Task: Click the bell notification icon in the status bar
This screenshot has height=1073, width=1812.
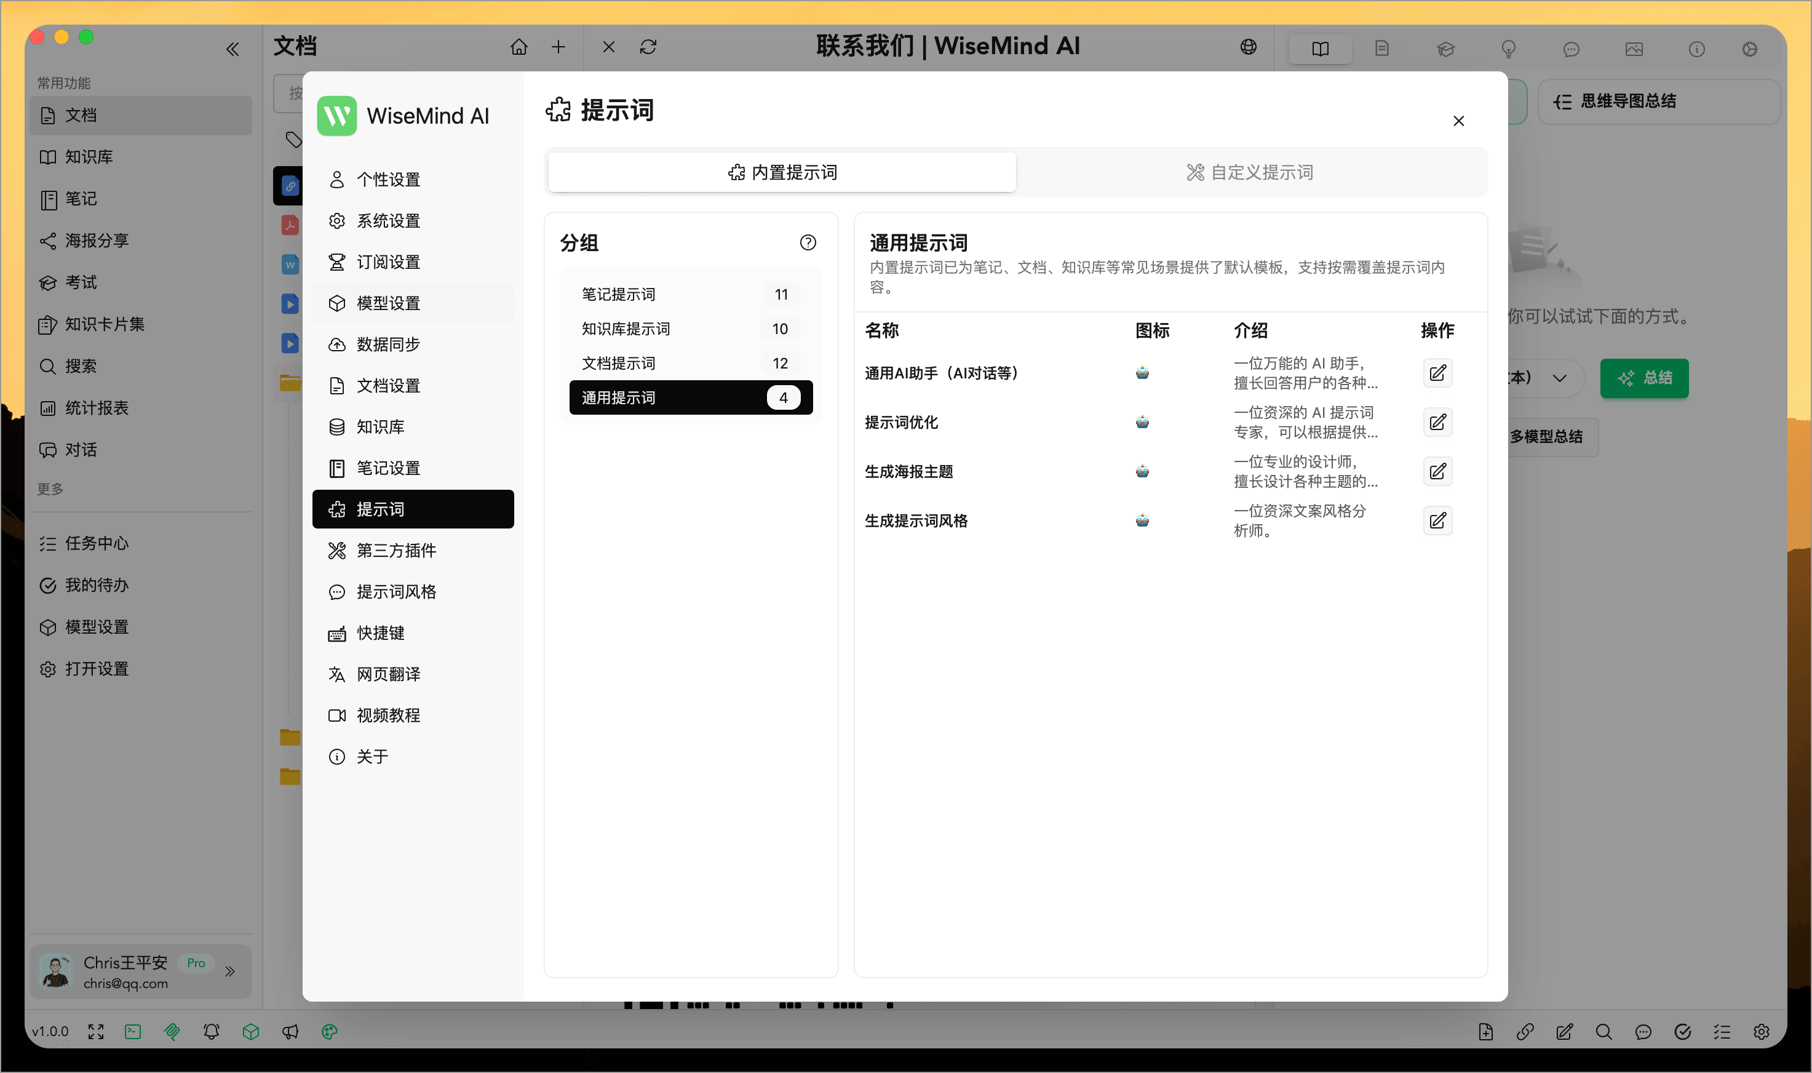Action: (211, 1031)
